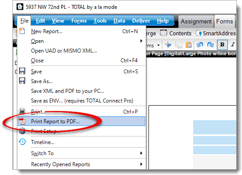Choose Save as ENV option

coord(82,100)
